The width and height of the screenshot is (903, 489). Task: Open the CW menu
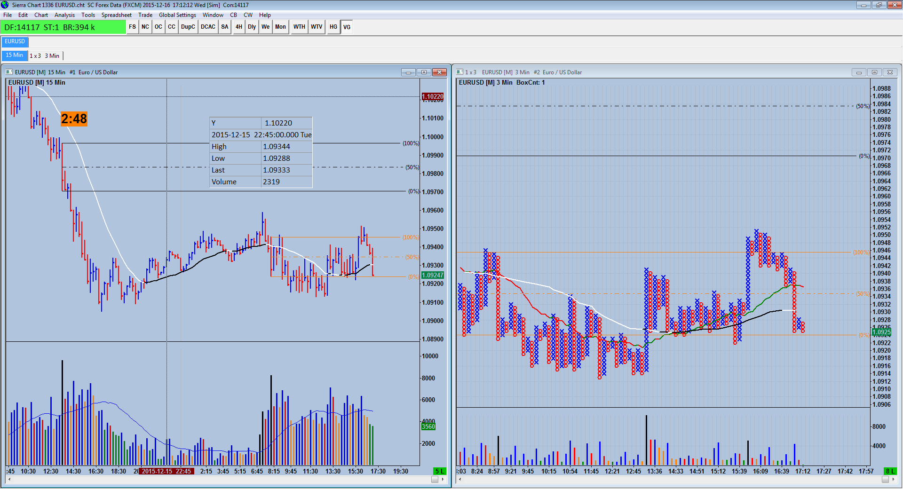[248, 15]
